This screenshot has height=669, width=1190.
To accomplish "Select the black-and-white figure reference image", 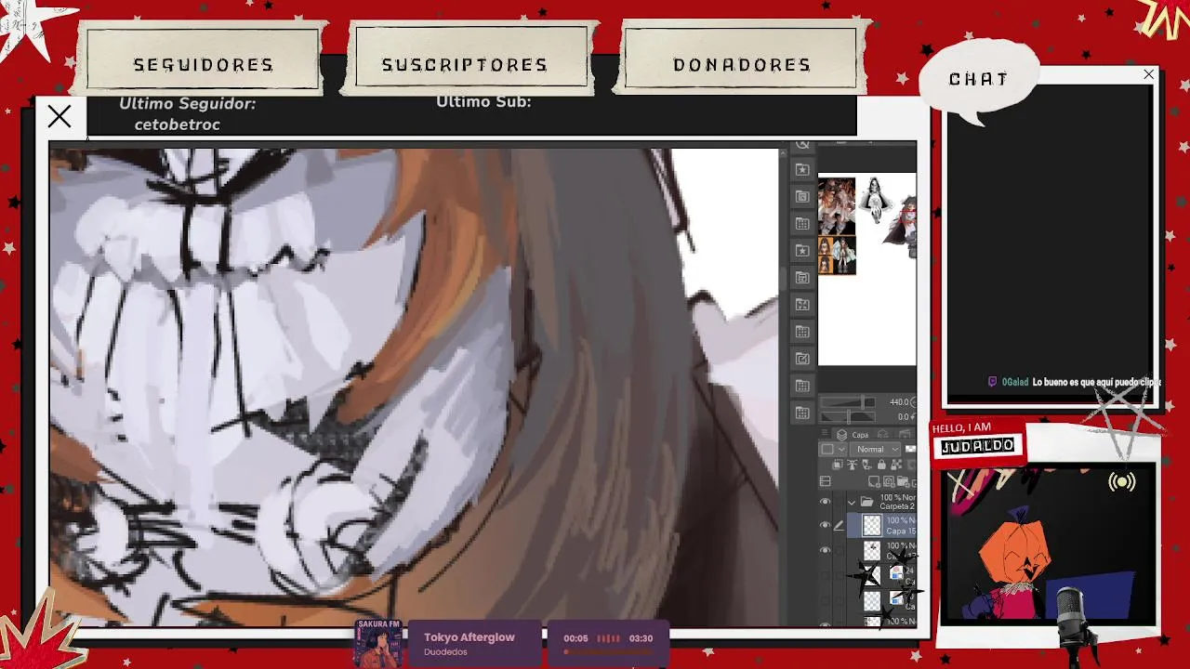I will (875, 200).
